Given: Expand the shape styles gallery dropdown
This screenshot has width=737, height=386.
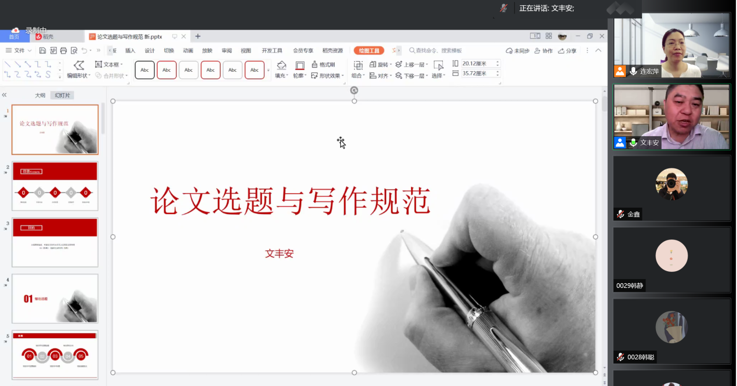Looking at the screenshot, I should (x=269, y=70).
